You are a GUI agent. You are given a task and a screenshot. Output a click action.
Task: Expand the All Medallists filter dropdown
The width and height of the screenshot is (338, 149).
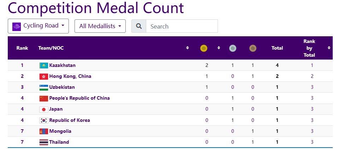[x=100, y=26]
